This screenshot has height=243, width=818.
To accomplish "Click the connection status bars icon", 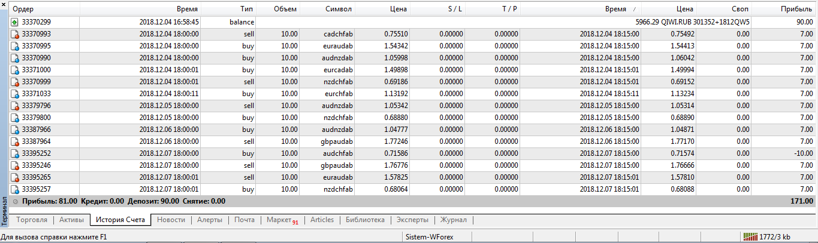I will 750,237.
